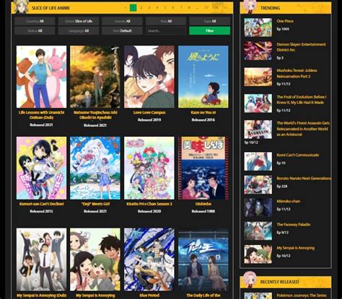Open World's Finest Assassin trending thumbnail

[x=258, y=130]
